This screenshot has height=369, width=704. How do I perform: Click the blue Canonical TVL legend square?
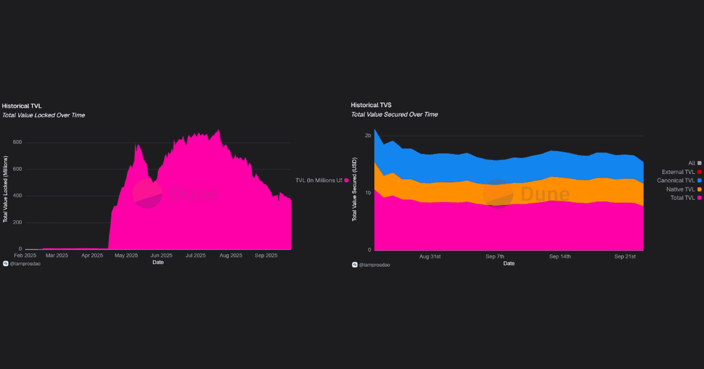point(699,180)
